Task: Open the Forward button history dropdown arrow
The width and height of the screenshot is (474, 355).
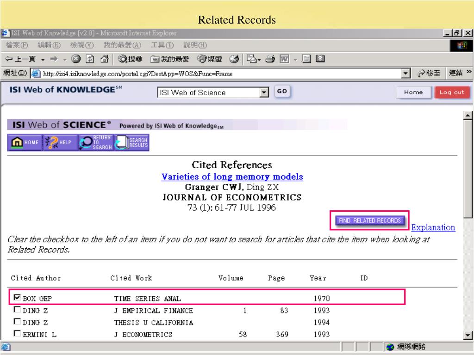Action: (65, 60)
